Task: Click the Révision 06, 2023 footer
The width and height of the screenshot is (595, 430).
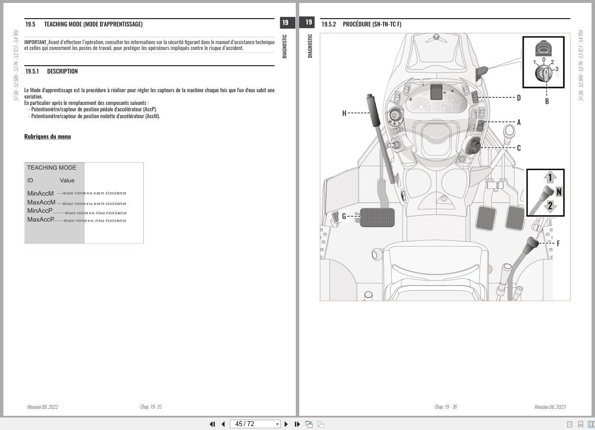Action: coord(550,407)
